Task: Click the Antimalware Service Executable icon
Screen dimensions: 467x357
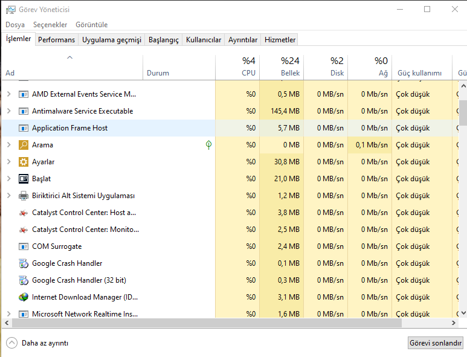Action: 23,111
